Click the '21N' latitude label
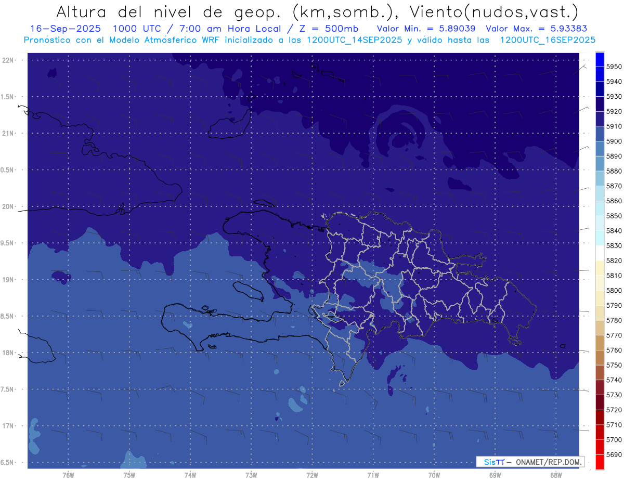This screenshot has width=624, height=482. coord(9,134)
